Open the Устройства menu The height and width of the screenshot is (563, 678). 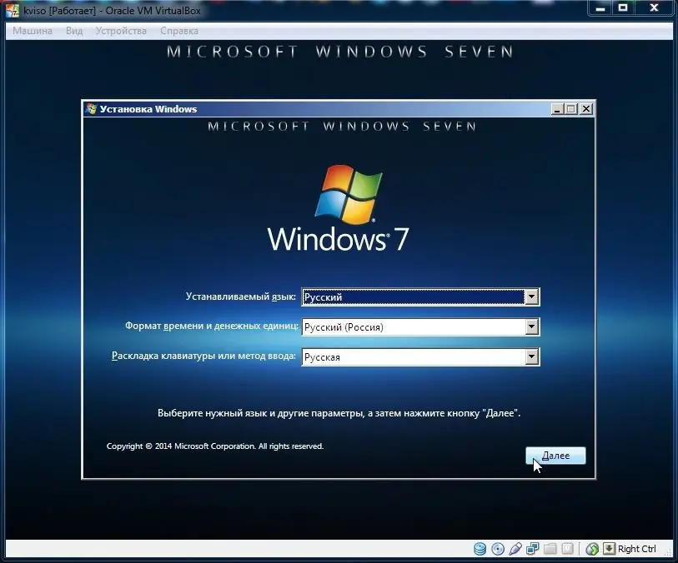point(121,30)
